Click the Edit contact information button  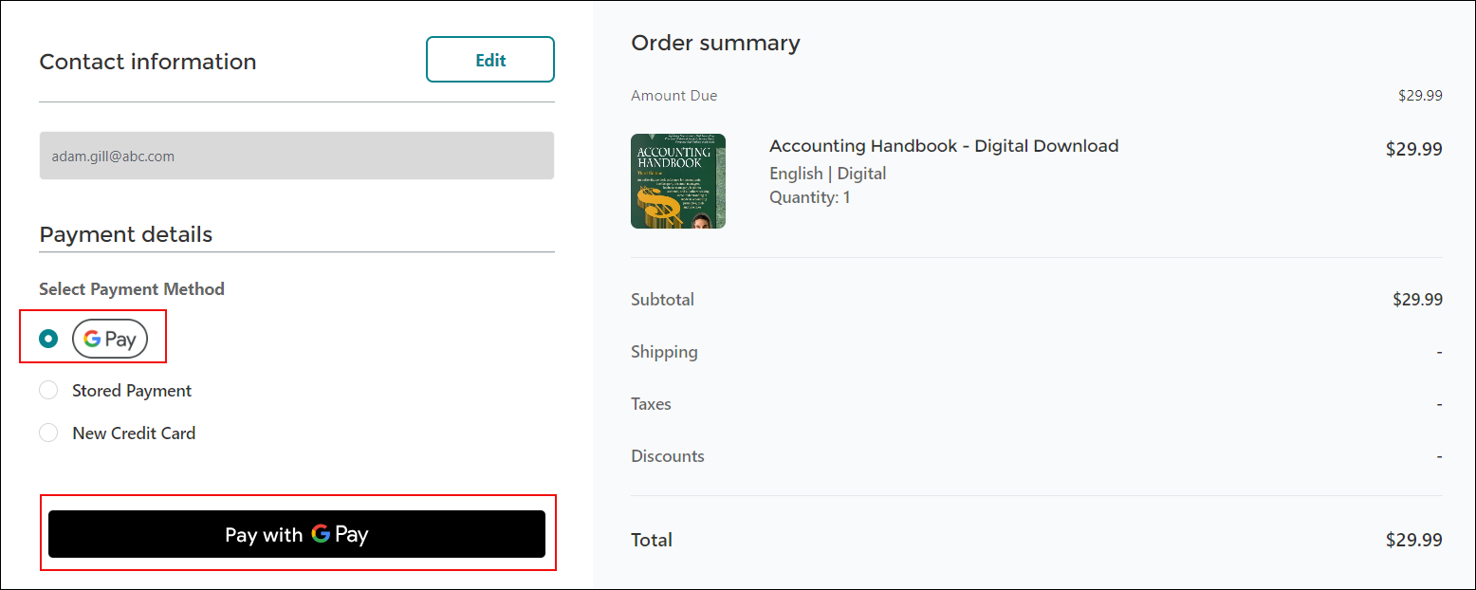click(x=489, y=60)
